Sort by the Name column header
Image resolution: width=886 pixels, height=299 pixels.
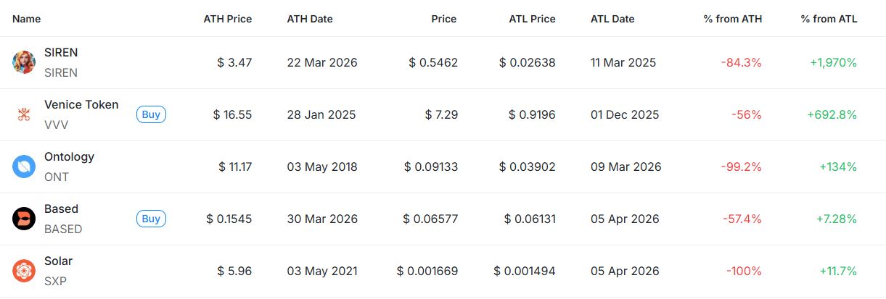pyautogui.click(x=27, y=19)
